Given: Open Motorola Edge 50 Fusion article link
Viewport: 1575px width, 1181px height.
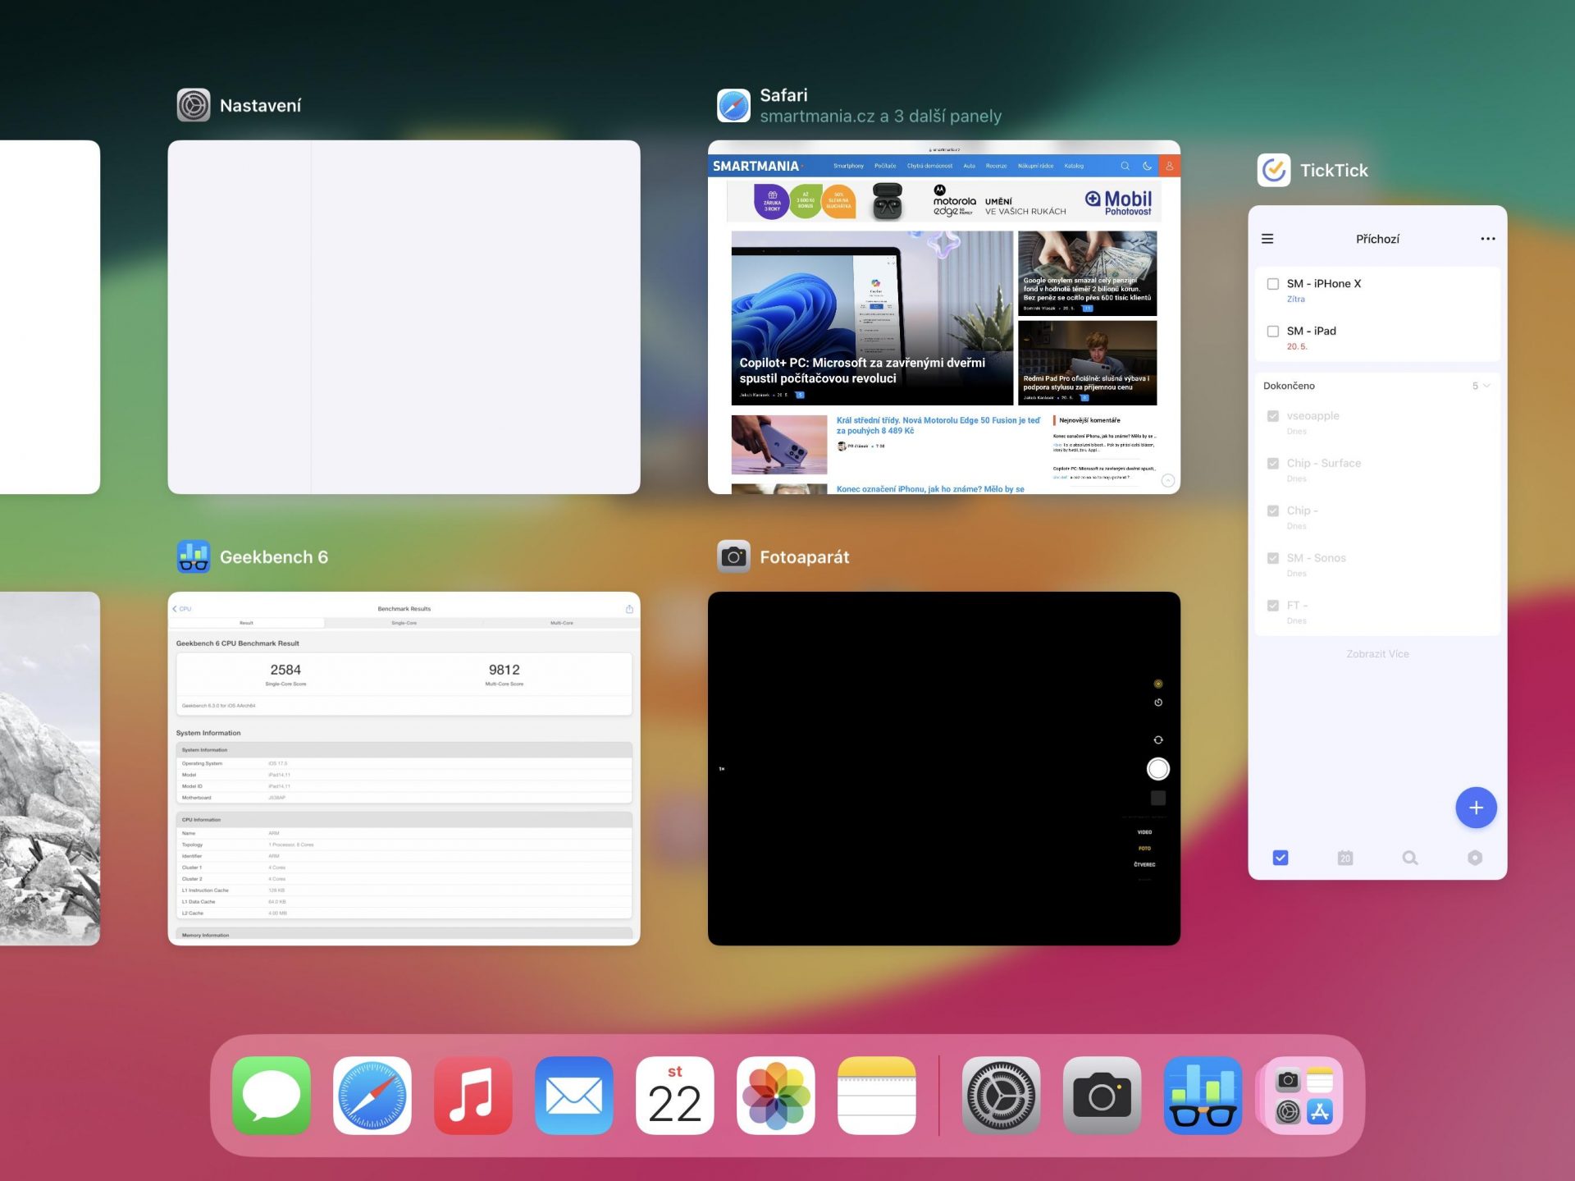Looking at the screenshot, I should click(938, 425).
